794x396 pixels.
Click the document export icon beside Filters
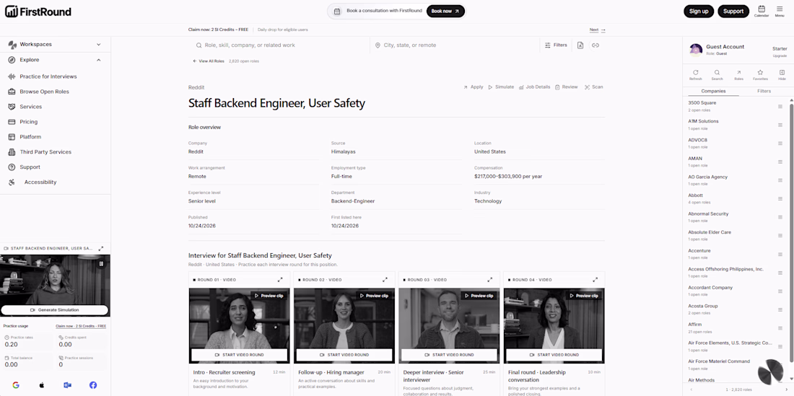(x=580, y=45)
